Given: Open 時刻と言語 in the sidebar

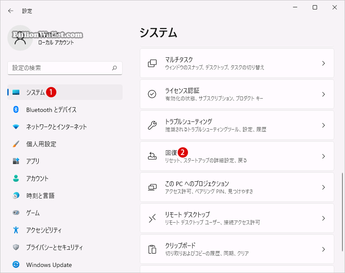Looking at the screenshot, I should [x=65, y=195].
